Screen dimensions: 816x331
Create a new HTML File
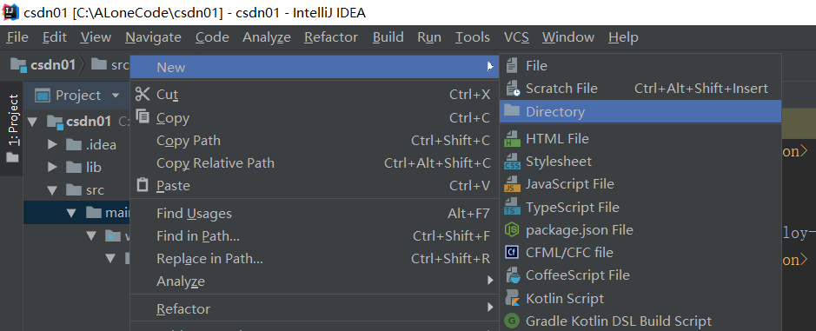pyautogui.click(x=640, y=139)
